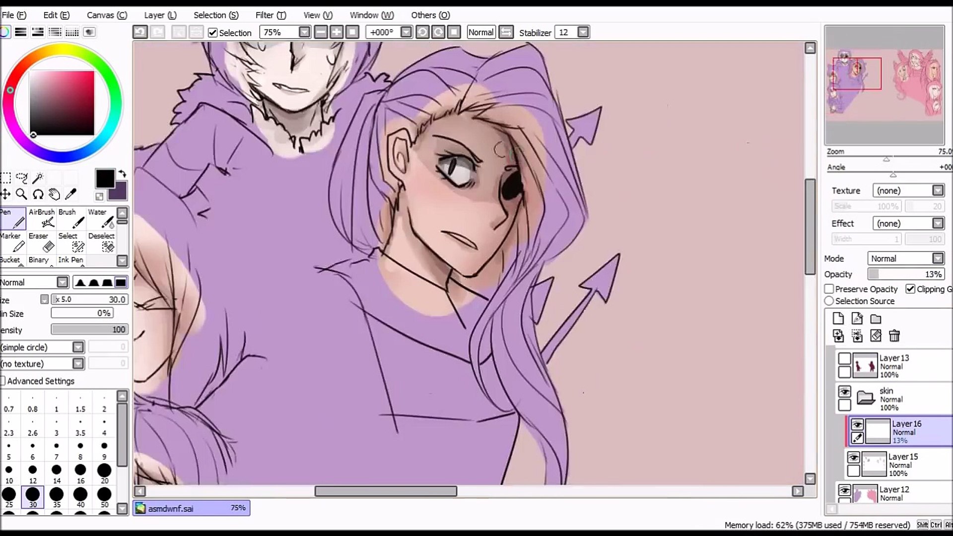Toggle visibility of Layer 16

click(857, 425)
